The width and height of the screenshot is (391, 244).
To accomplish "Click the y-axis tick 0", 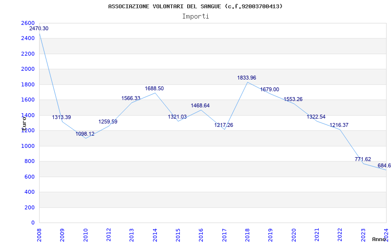I will 33,223.
